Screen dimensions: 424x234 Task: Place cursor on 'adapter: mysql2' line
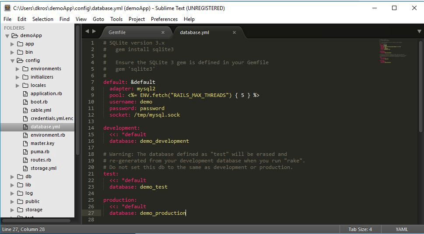[x=132, y=89]
